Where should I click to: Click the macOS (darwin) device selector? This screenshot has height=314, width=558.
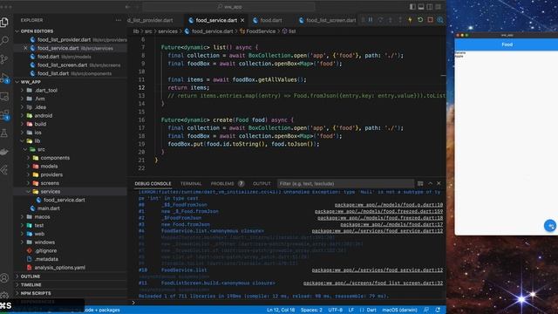399,311
